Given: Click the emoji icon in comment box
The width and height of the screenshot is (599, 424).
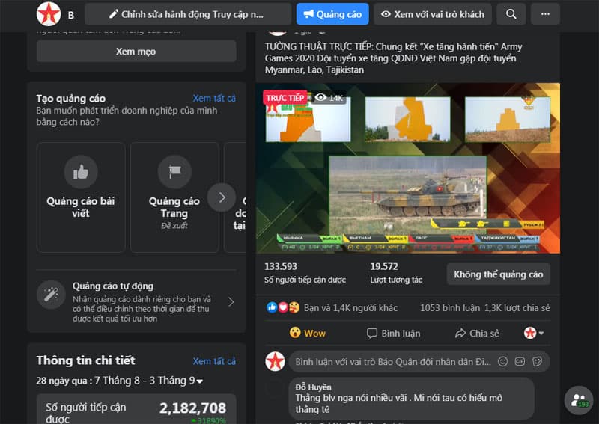Looking at the screenshot, I should [502, 361].
